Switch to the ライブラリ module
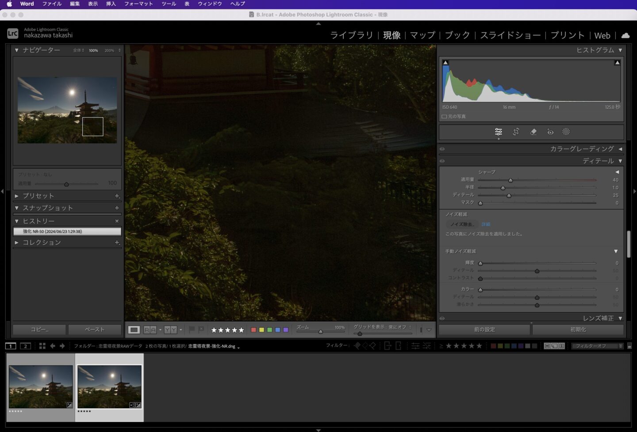Image resolution: width=637 pixels, height=432 pixels. pyautogui.click(x=352, y=35)
